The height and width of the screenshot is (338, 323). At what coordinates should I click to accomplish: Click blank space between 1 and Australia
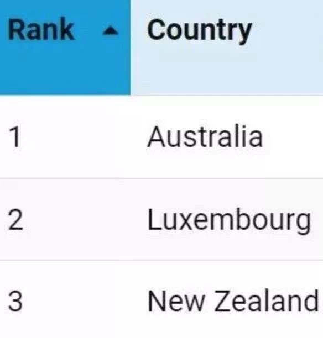coord(84,136)
